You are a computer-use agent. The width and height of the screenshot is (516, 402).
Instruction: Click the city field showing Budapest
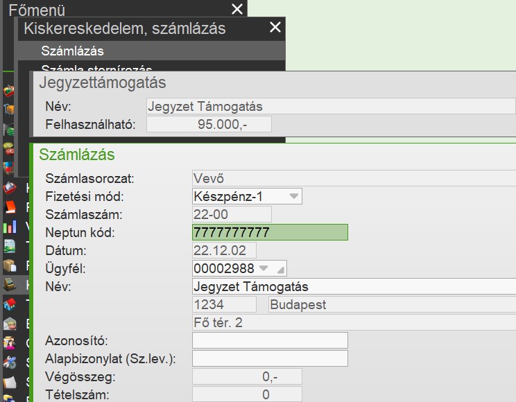point(393,304)
